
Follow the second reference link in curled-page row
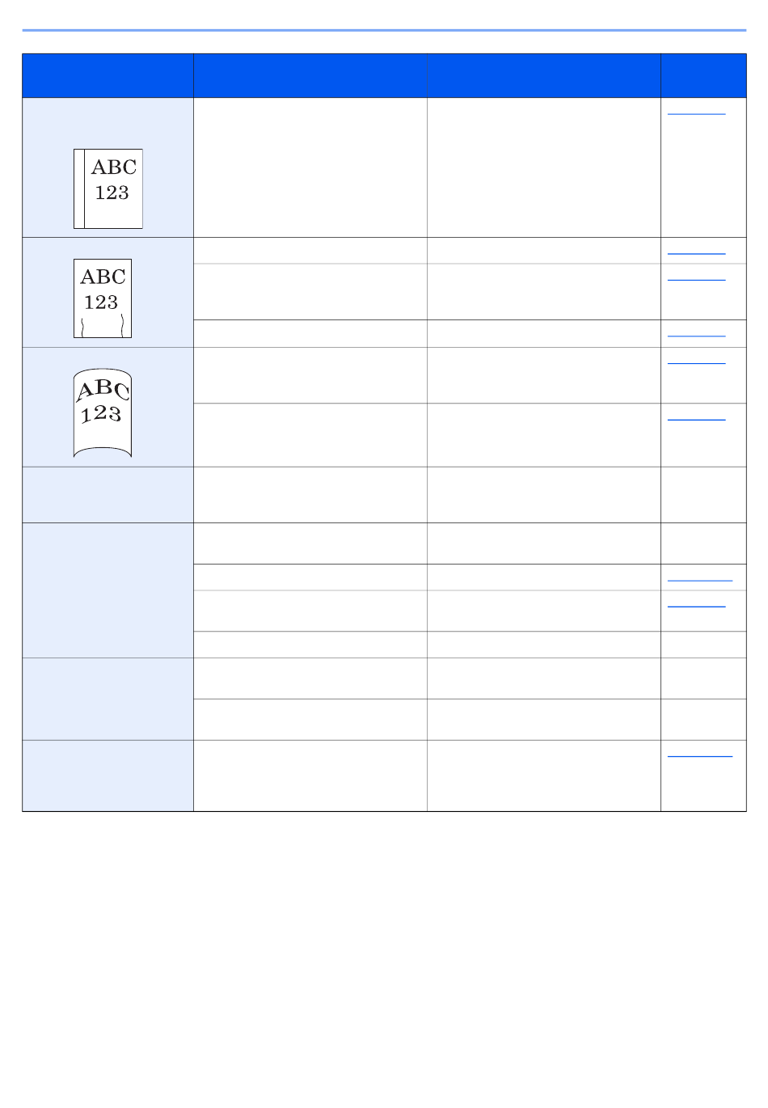696,418
